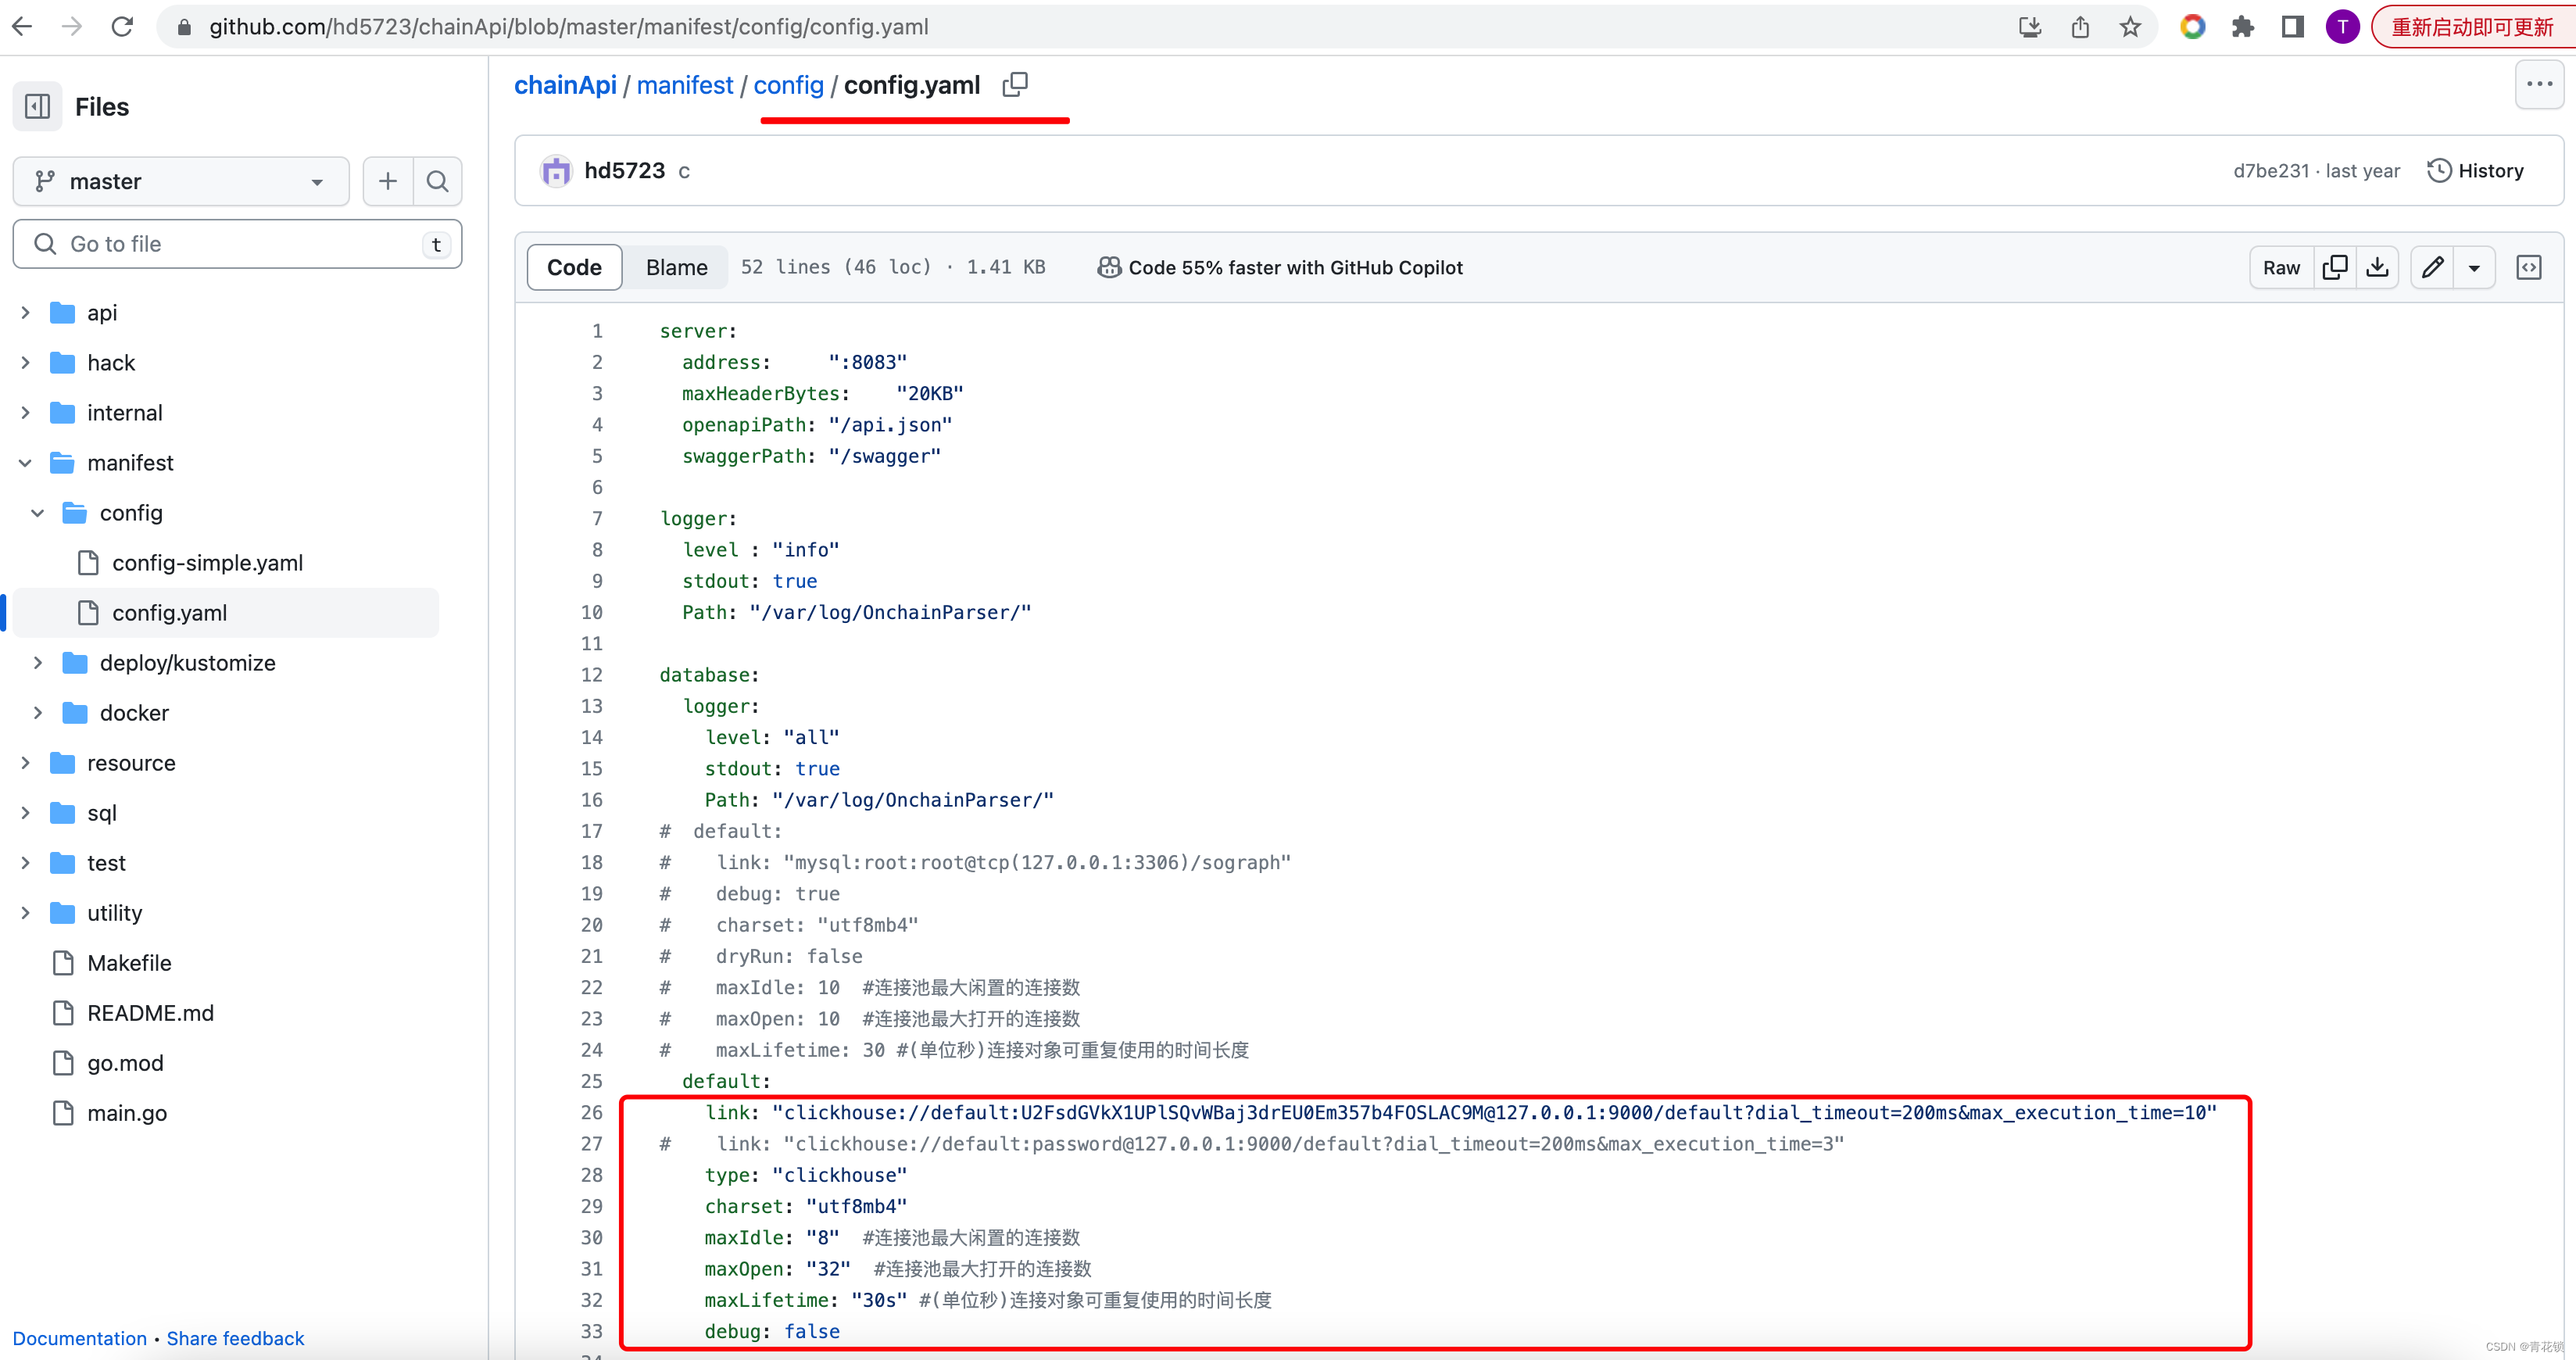Open the Share feedback link
2576x1360 pixels.
pyautogui.click(x=235, y=1338)
